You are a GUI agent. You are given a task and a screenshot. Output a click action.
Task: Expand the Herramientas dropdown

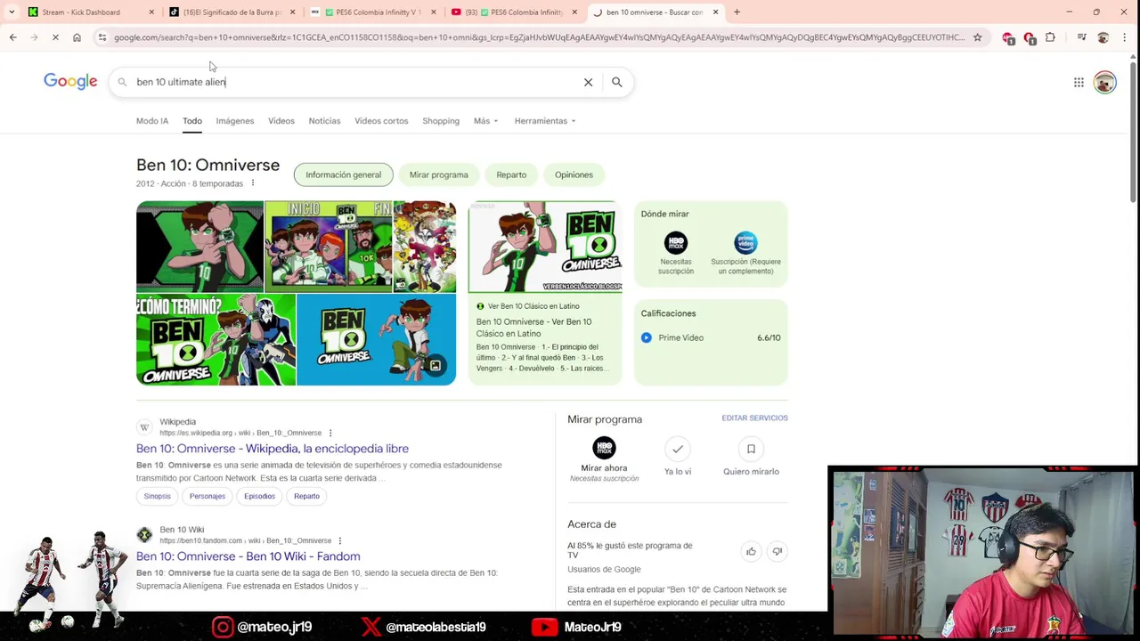[x=544, y=121]
